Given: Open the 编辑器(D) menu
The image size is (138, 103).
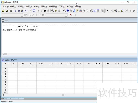Looking at the screenshot, I should 53,7.
